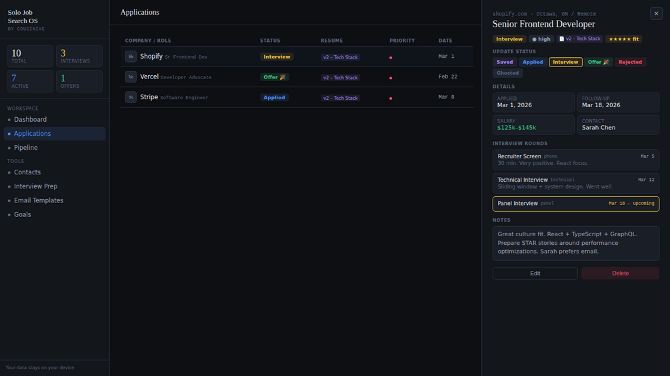
Task: Click the Shopify company avatar icon
Action: (x=131, y=57)
